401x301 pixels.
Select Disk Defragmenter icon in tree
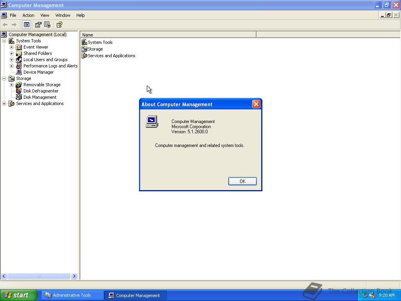click(19, 91)
